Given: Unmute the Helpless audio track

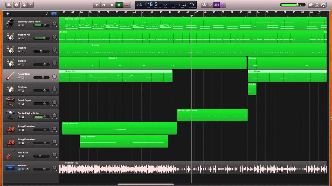Looking at the screenshot, I should [19, 169].
